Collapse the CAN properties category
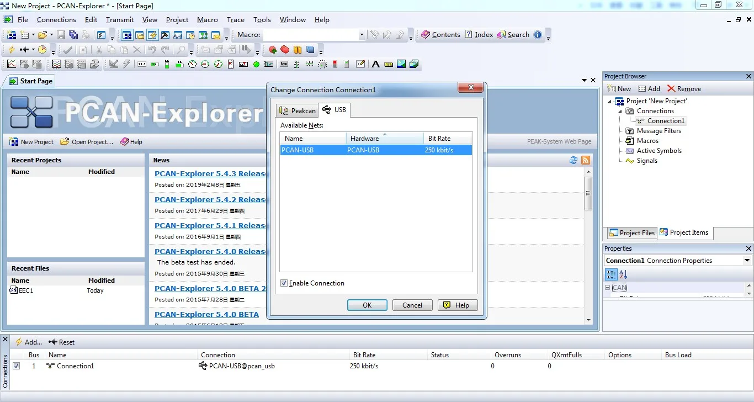754x402 pixels. tap(608, 288)
